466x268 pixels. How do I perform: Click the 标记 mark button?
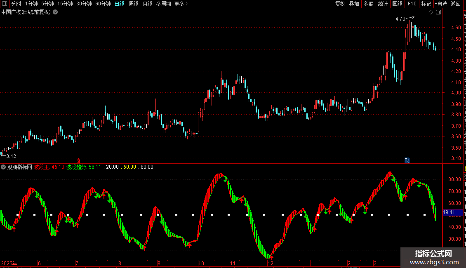pyautogui.click(x=426, y=4)
